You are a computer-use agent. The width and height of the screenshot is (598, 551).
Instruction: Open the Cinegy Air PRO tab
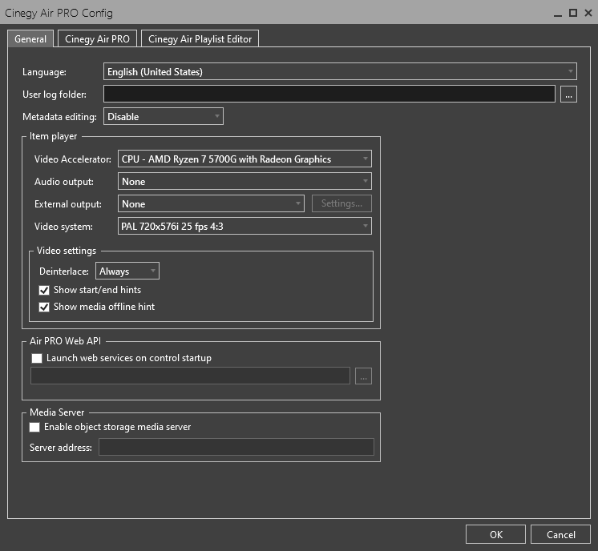[97, 39]
